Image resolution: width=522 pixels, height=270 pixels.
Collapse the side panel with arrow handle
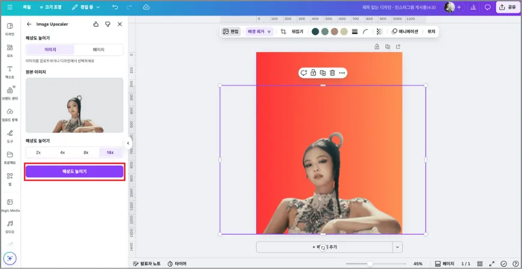128,143
